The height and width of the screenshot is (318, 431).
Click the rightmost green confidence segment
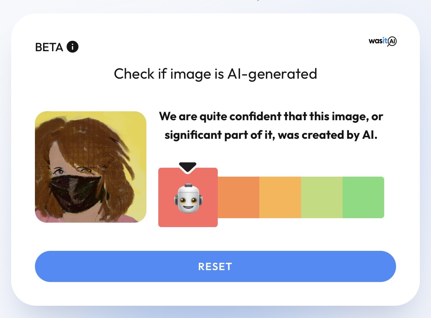(363, 197)
